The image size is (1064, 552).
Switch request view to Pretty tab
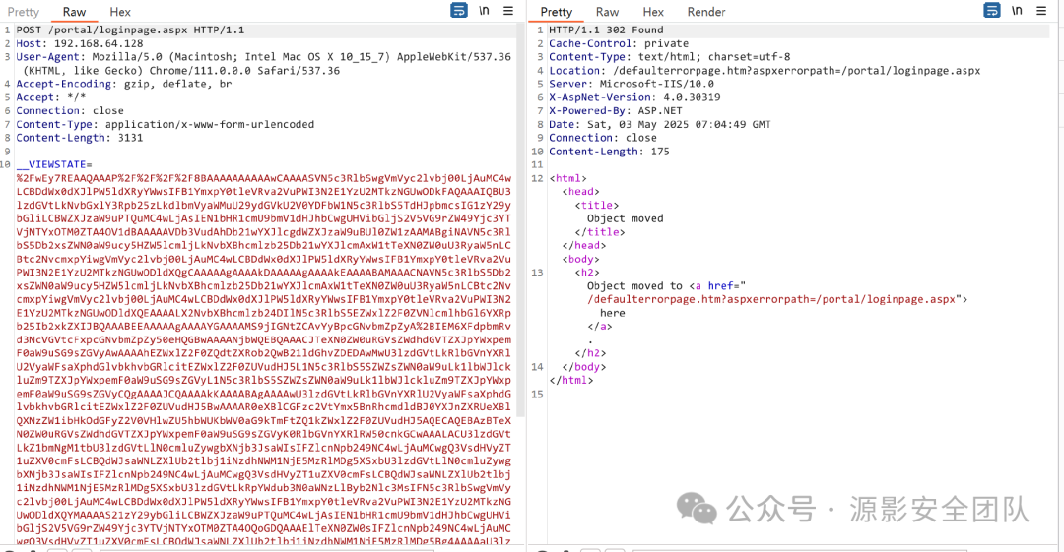tap(24, 12)
